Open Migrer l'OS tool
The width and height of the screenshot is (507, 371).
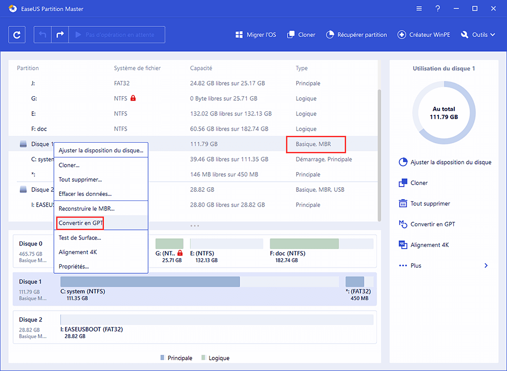[x=256, y=35]
